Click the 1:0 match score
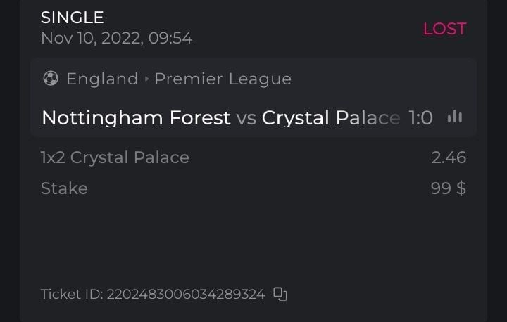The image size is (507, 322). [x=420, y=117]
